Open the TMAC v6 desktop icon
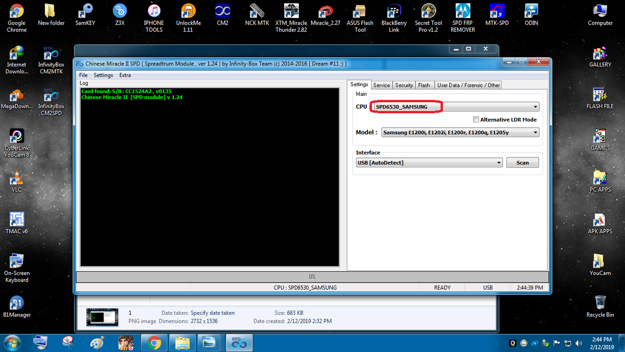 [17, 223]
